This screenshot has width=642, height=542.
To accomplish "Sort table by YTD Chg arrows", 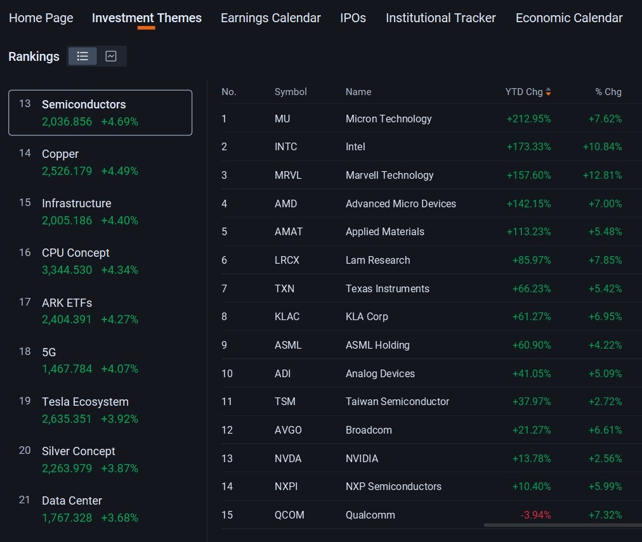I will (548, 92).
